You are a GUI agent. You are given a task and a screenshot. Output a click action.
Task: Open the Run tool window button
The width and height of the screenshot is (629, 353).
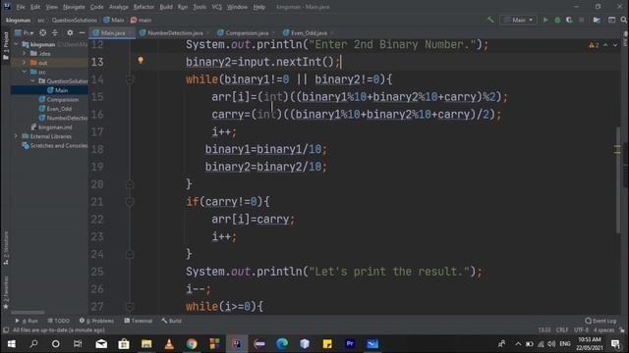pyautogui.click(x=27, y=321)
